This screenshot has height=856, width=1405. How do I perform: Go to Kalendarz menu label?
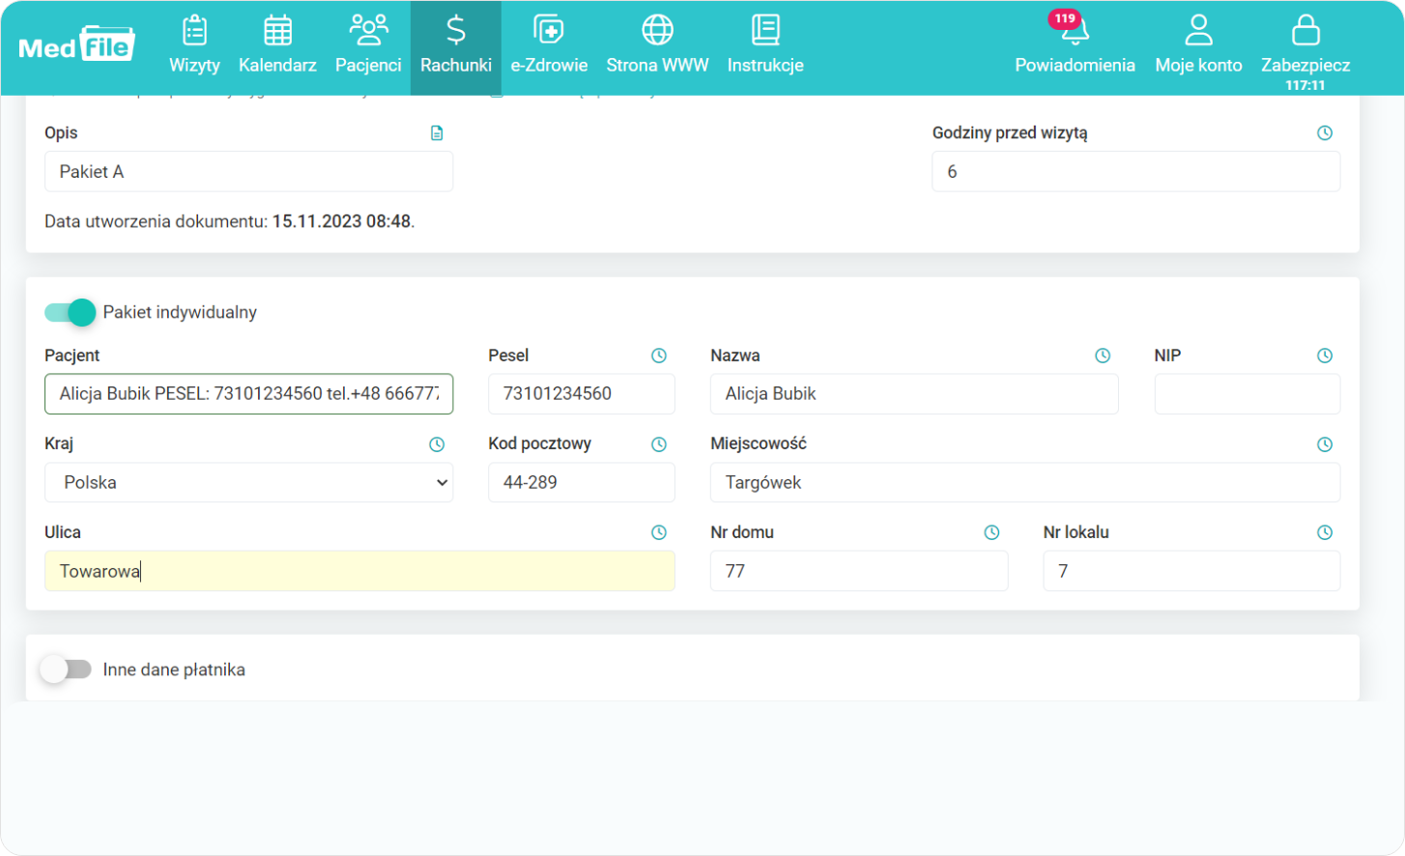277,65
